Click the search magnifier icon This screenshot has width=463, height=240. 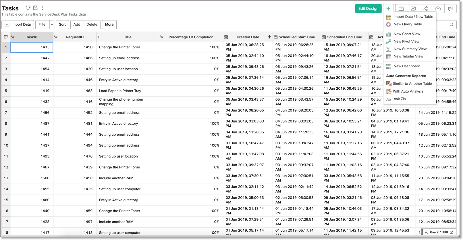point(452,25)
